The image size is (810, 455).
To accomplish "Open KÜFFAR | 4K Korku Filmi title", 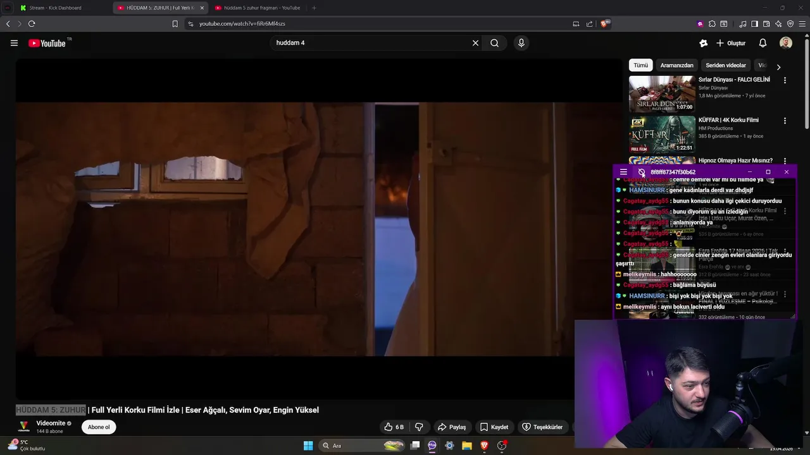I will click(x=728, y=120).
